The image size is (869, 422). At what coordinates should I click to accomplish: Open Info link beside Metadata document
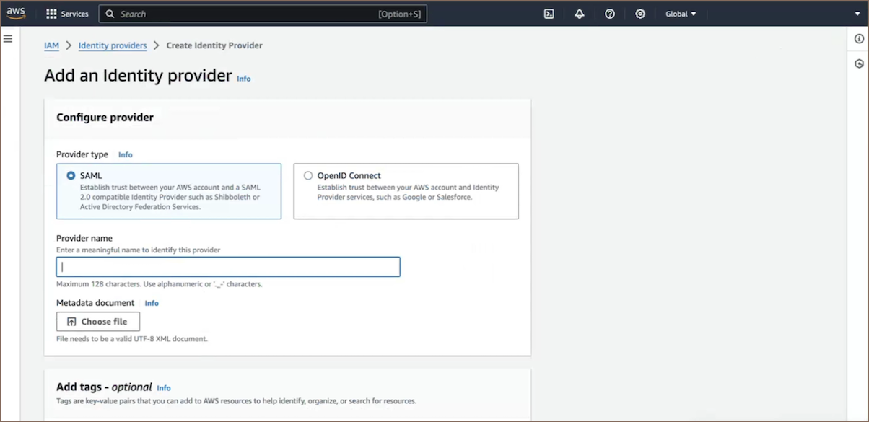[152, 303]
